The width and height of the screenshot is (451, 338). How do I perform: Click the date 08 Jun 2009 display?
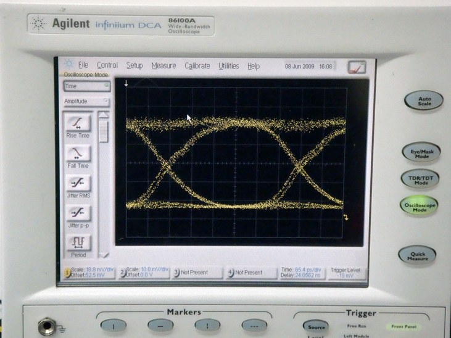[x=299, y=67]
